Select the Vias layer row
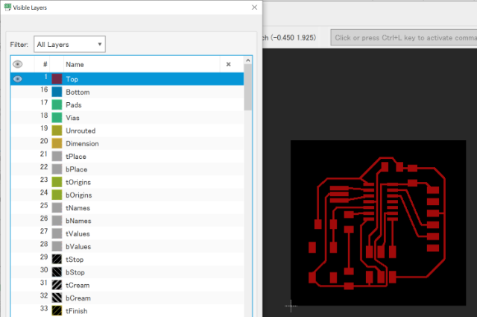 pyautogui.click(x=127, y=118)
